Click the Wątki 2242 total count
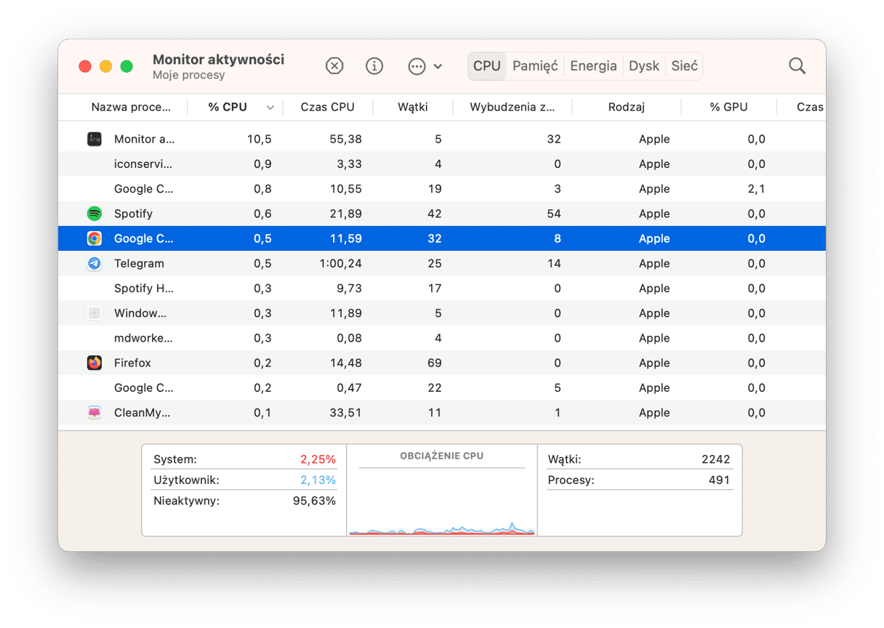The image size is (884, 628). click(639, 459)
